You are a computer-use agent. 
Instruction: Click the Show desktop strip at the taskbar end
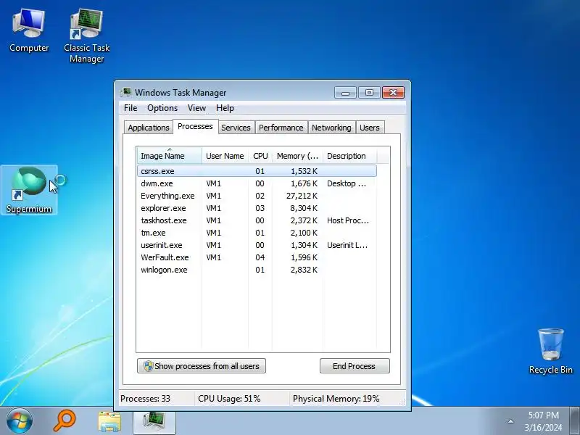coord(575,421)
